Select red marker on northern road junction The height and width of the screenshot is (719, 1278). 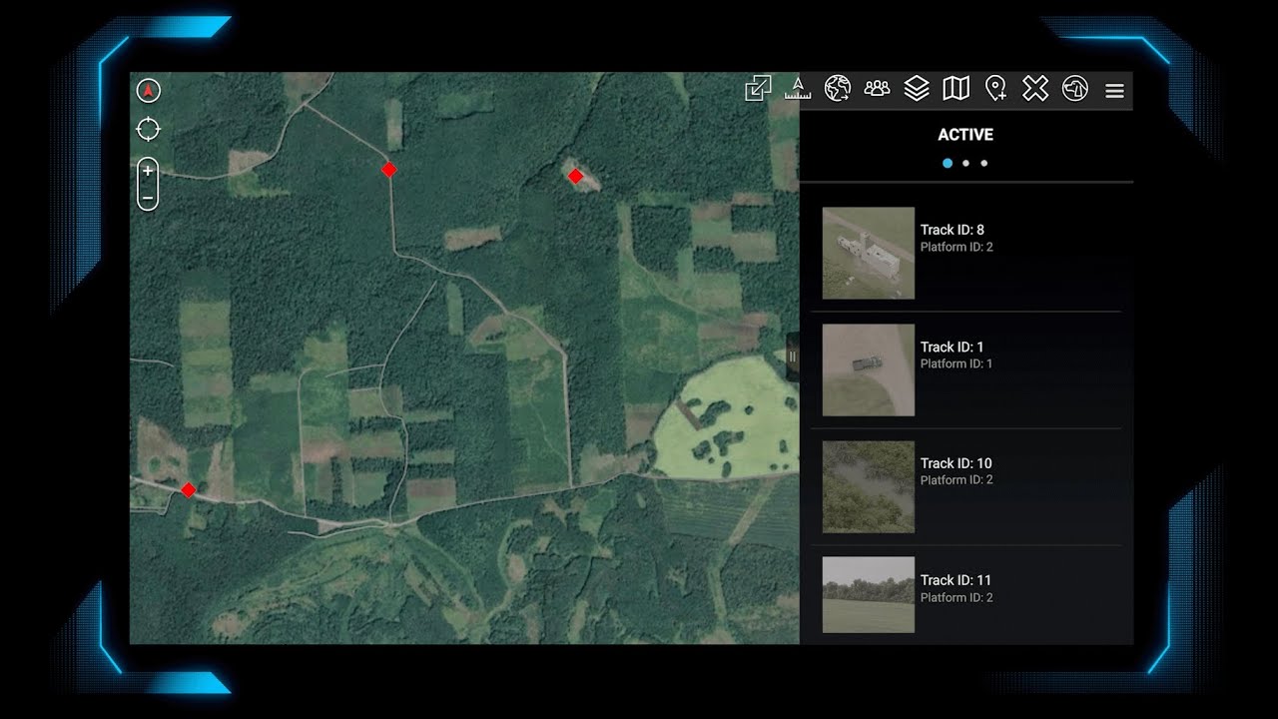click(389, 170)
